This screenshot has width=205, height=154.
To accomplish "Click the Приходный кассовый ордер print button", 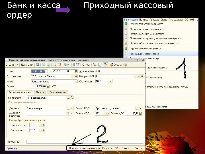I will point(84,148).
